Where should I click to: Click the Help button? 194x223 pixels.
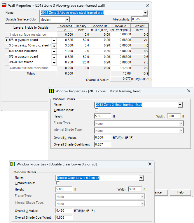point(180,192)
